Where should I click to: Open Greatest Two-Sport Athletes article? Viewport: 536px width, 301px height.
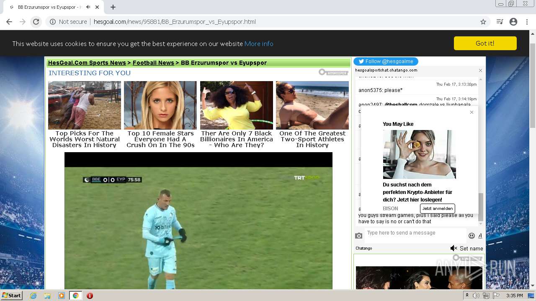click(x=312, y=139)
